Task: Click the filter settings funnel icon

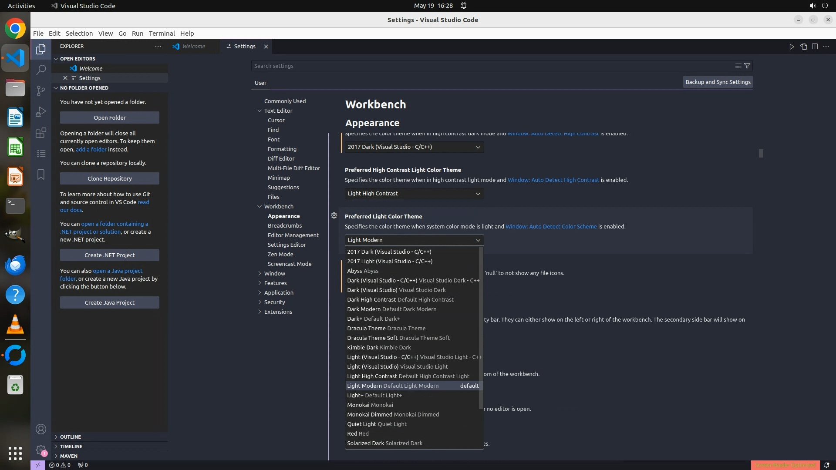Action: (747, 66)
